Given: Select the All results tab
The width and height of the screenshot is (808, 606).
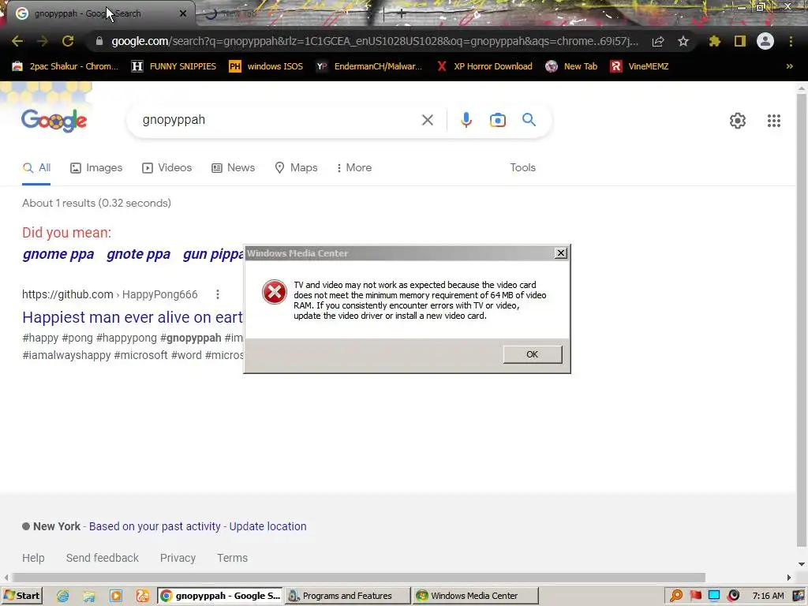Looking at the screenshot, I should pyautogui.click(x=36, y=168).
